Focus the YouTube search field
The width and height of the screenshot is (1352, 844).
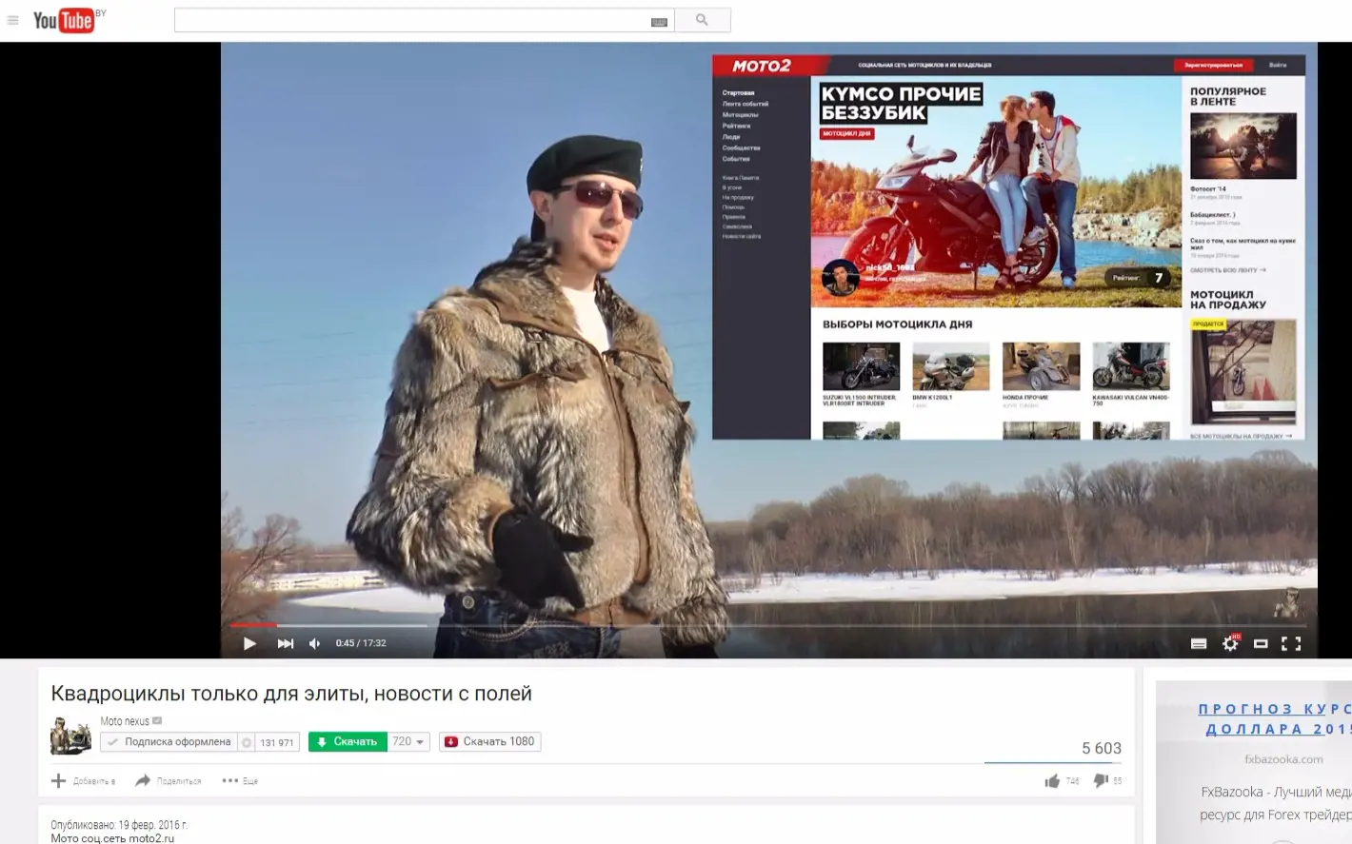click(424, 20)
